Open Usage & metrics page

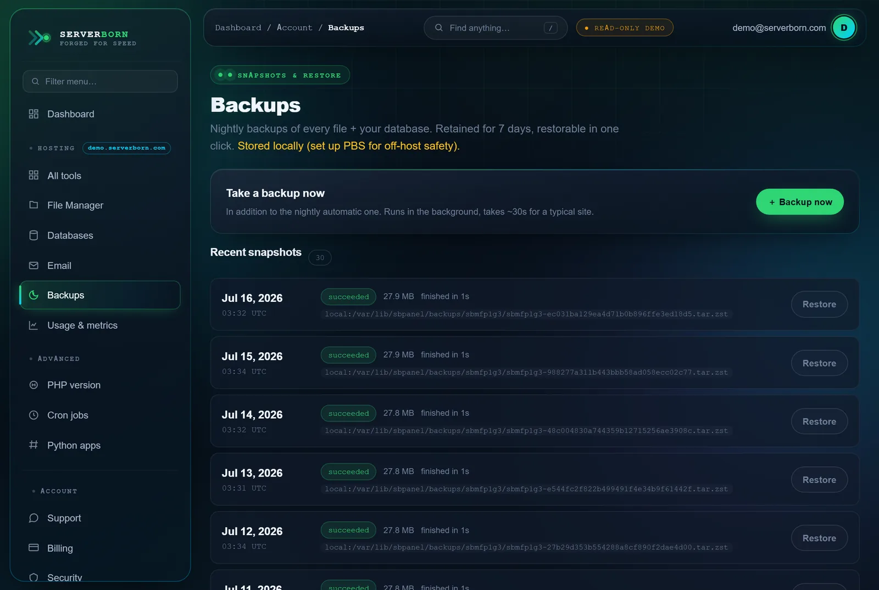tap(99, 325)
